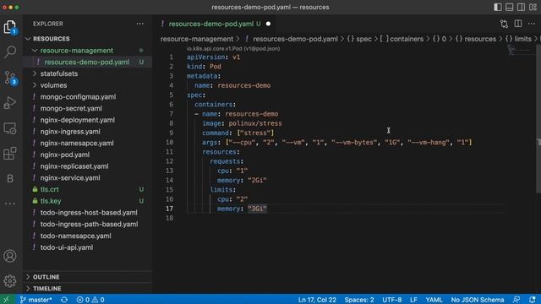Click master branch in status bar

click(x=36, y=300)
